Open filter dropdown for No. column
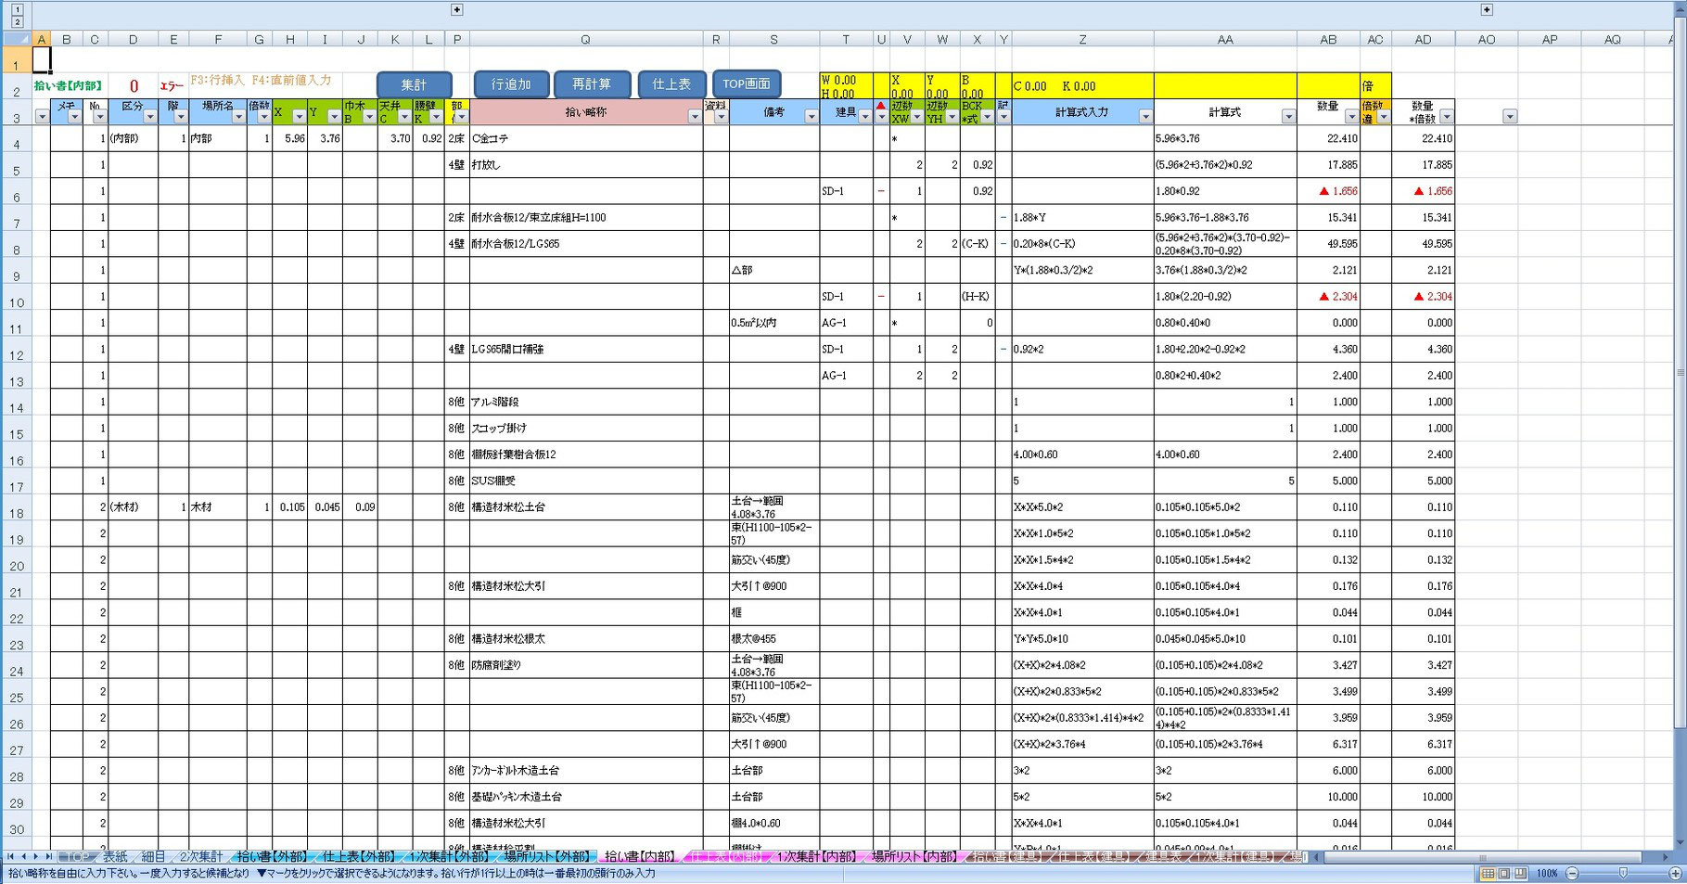 tap(99, 117)
